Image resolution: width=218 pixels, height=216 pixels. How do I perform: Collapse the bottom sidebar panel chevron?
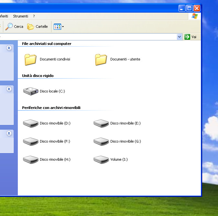(9, 133)
